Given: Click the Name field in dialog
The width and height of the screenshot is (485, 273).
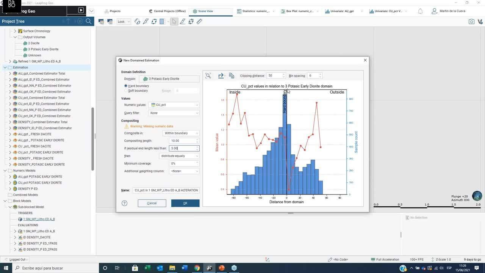Looking at the screenshot, I should click(166, 190).
